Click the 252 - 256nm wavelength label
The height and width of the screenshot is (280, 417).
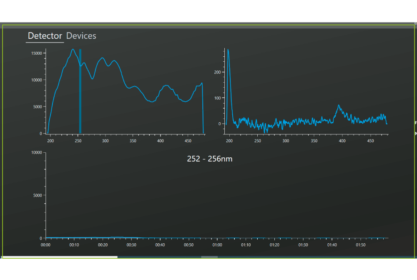coord(209,159)
